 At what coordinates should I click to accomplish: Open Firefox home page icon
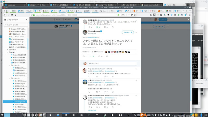point(15,15)
